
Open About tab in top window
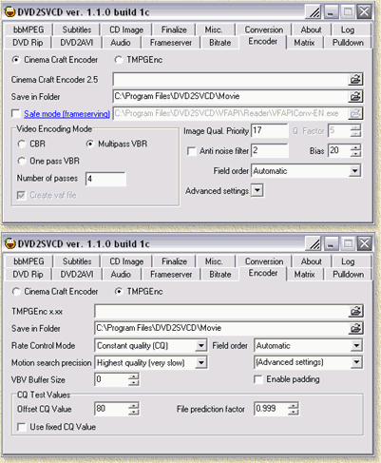pyautogui.click(x=311, y=29)
